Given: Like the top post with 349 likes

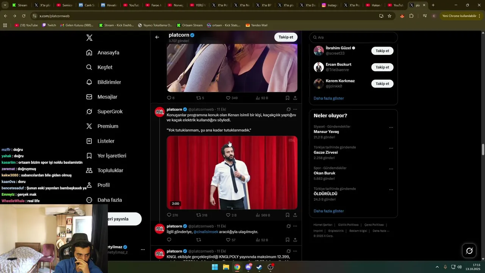Looking at the screenshot, I should coord(232,98).
